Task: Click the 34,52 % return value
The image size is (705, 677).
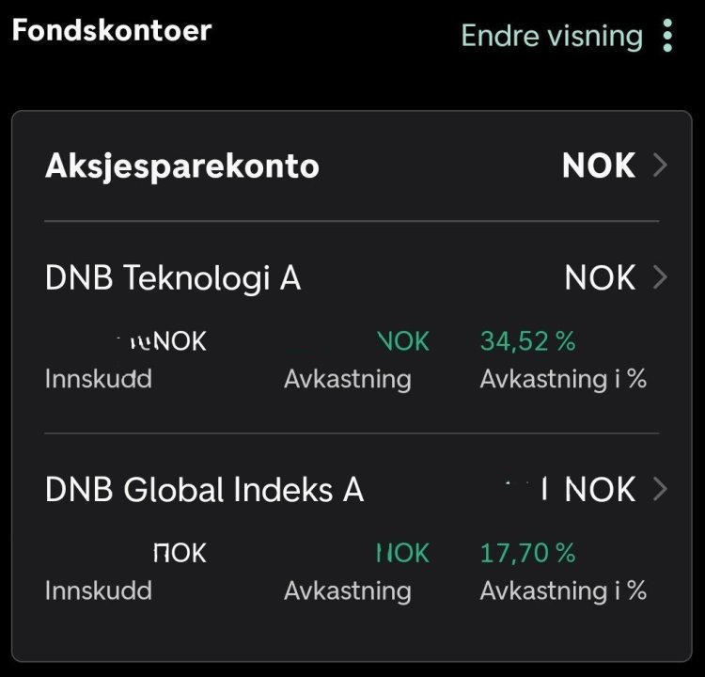Action: pyautogui.click(x=527, y=341)
